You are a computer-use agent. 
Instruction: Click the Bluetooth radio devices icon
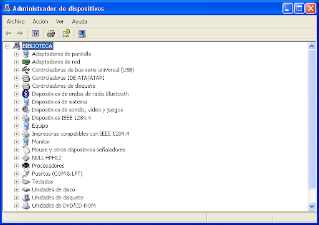point(26,94)
